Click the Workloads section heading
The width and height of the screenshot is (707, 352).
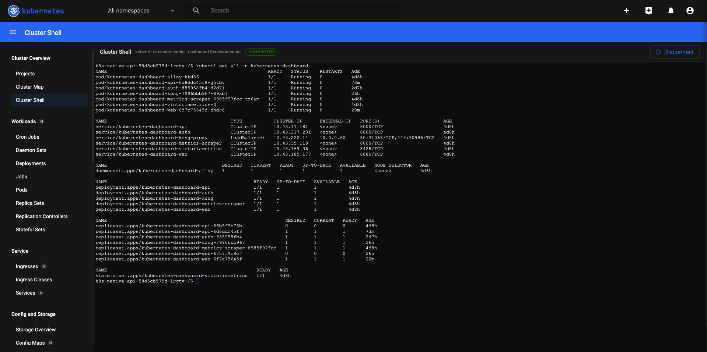24,121
